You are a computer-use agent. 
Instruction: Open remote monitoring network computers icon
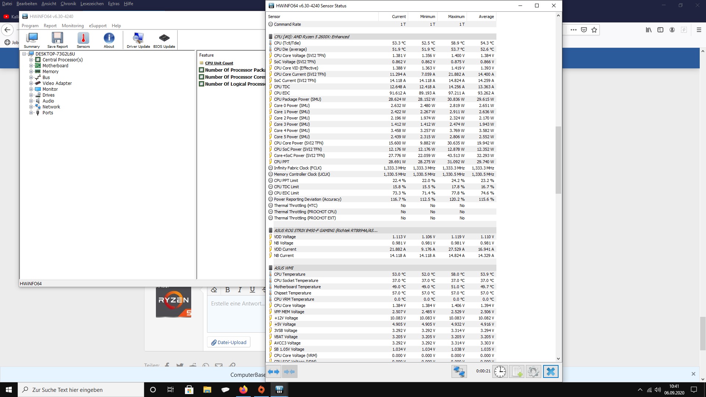(459, 372)
